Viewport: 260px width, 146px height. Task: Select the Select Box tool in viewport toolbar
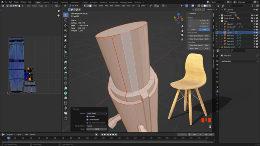(x=66, y=15)
